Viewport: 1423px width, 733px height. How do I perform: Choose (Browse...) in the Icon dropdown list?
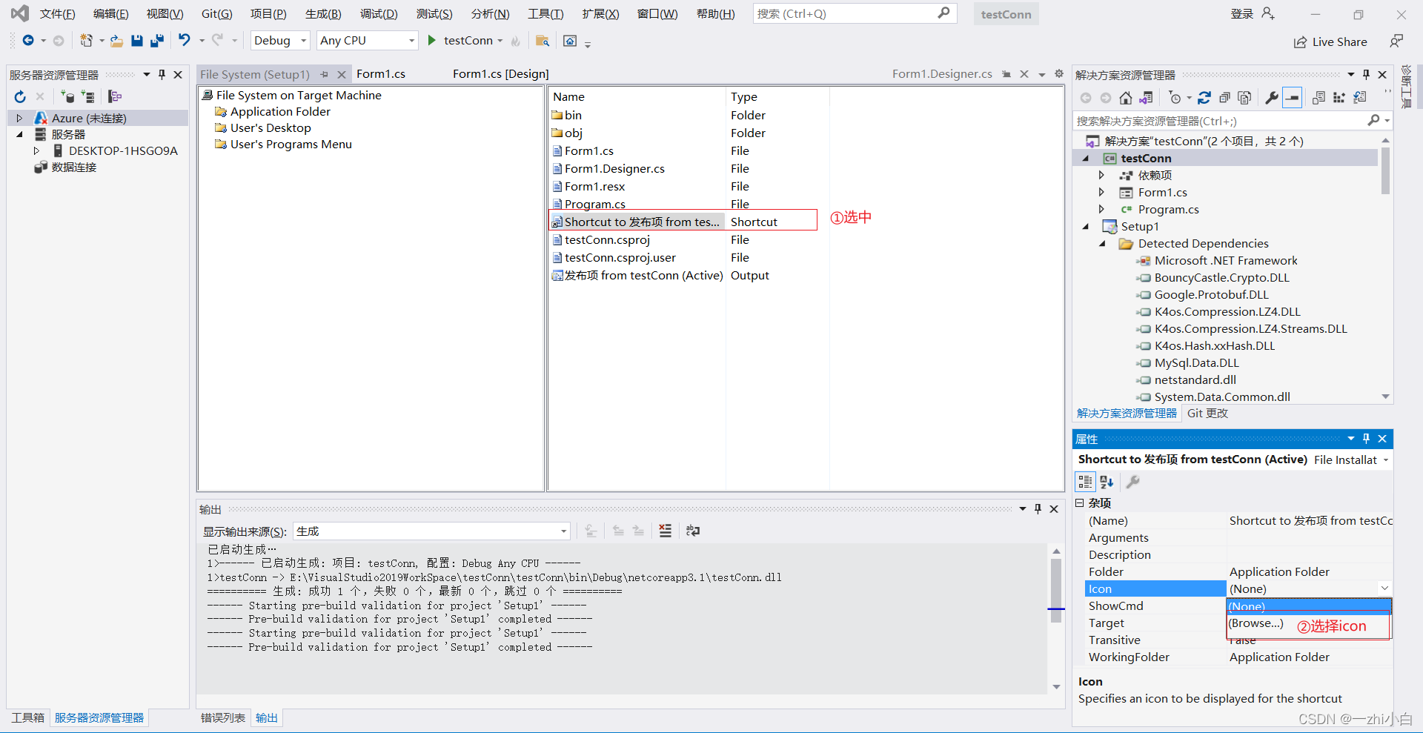[x=1256, y=623]
